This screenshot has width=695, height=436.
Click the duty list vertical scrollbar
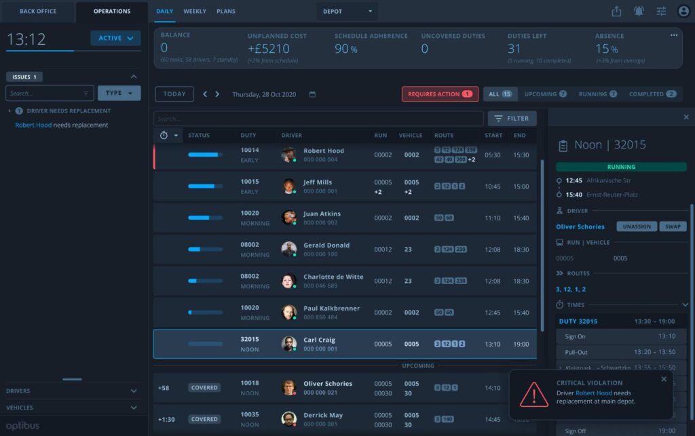pyautogui.click(x=542, y=245)
